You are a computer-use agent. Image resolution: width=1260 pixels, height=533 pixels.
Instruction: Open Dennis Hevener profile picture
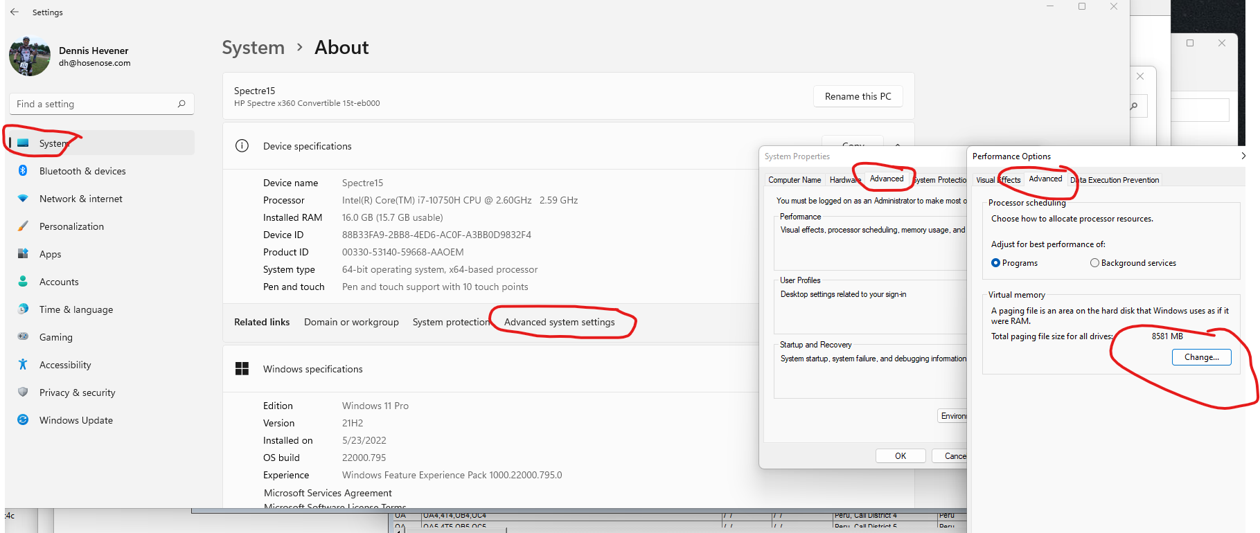(30, 56)
